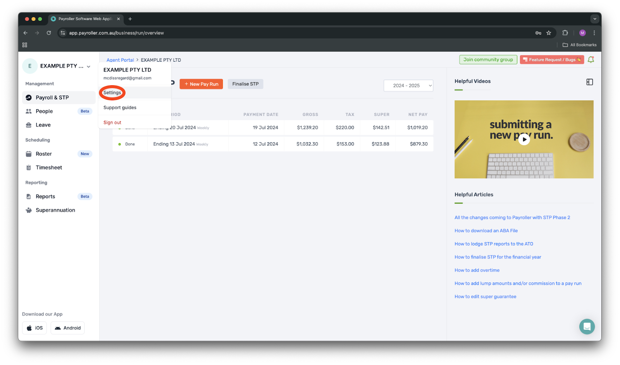Open lump amounts and commission article
The image size is (620, 365).
518,284
